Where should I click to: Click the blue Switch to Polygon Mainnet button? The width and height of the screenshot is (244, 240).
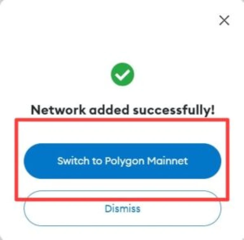click(122, 161)
